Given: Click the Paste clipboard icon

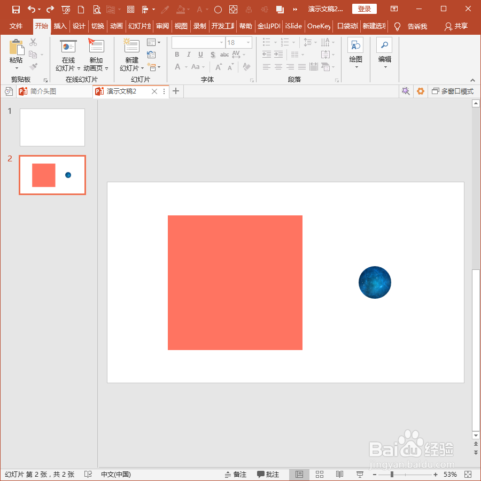Looking at the screenshot, I should point(16,47).
